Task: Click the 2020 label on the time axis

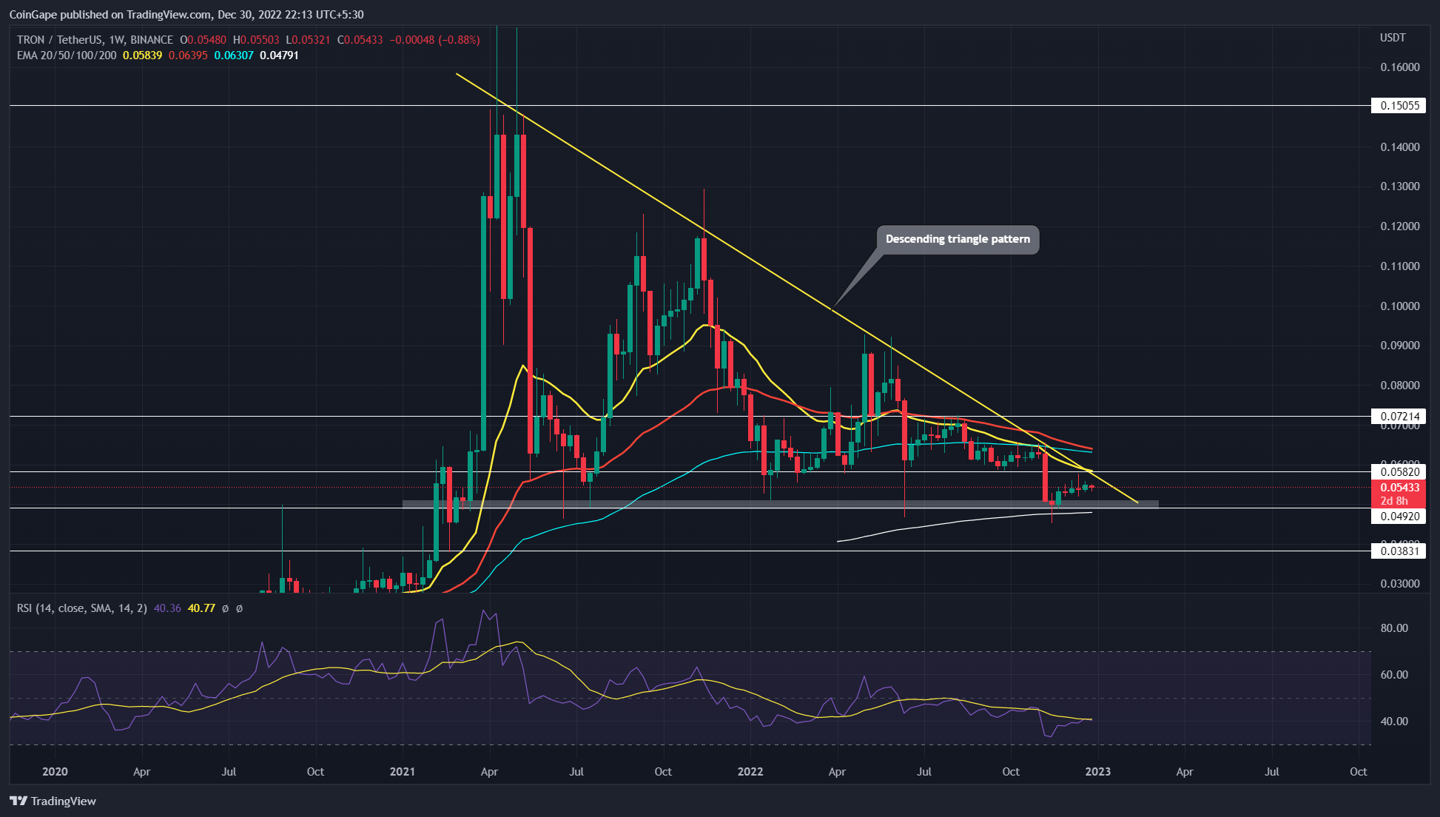Action: pos(55,771)
